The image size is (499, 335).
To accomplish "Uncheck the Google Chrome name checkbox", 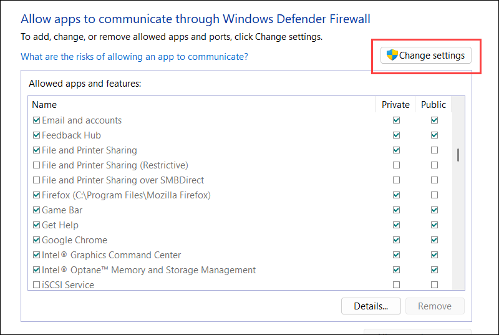I will coord(37,240).
